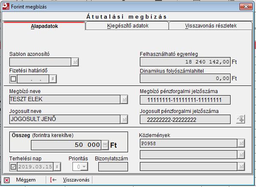
Task: Open the Fizetési határidő date picker icon
Action: [53, 79]
